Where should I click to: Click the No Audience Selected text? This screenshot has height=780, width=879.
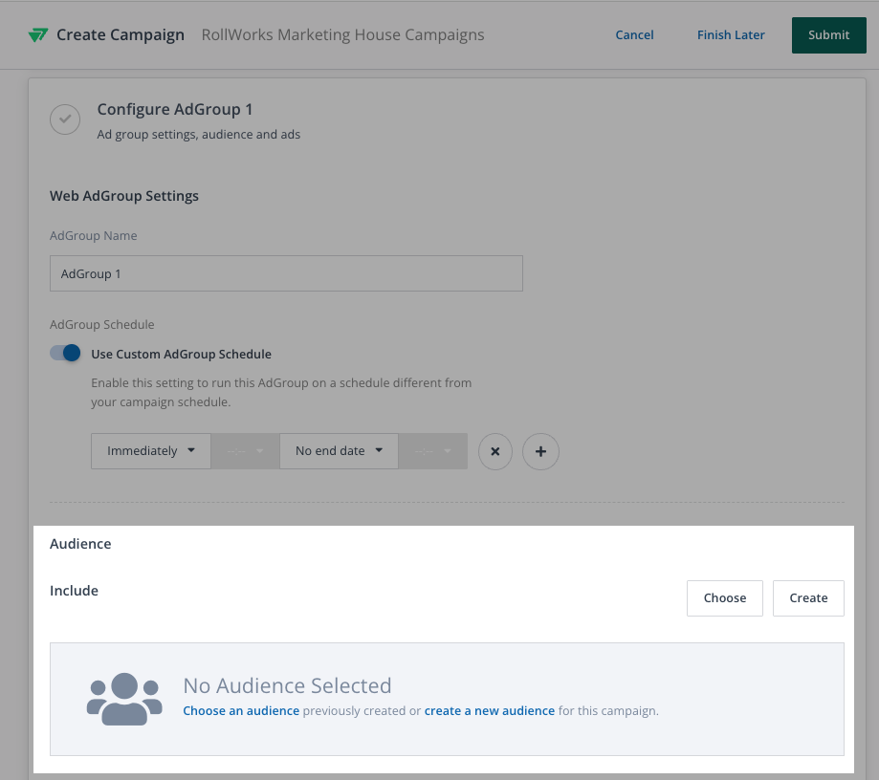pos(287,685)
